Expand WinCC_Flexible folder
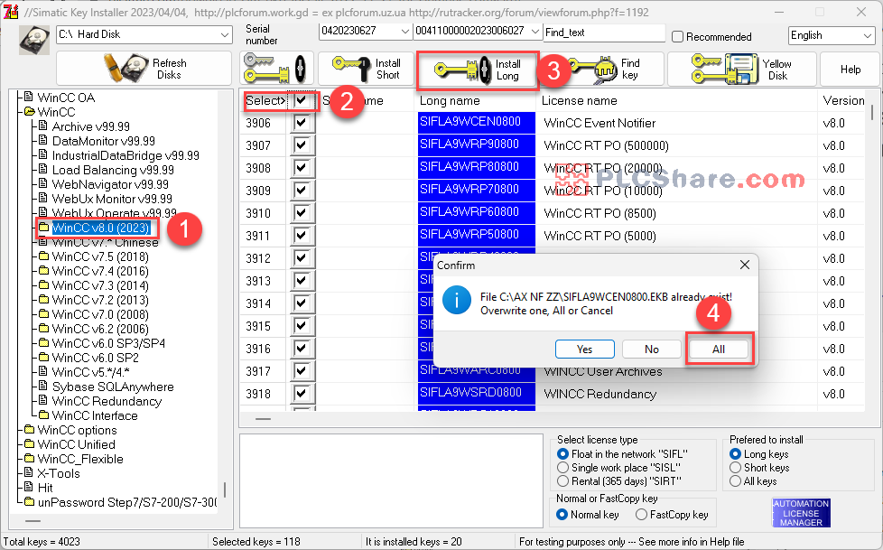Image resolution: width=883 pixels, height=550 pixels. pyautogui.click(x=80, y=459)
